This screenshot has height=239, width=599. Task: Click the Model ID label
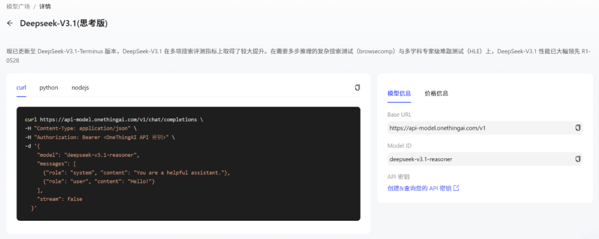point(399,146)
